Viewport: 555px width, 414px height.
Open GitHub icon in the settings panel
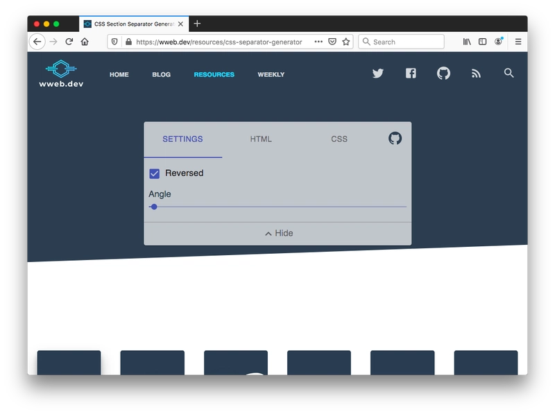[x=395, y=139]
